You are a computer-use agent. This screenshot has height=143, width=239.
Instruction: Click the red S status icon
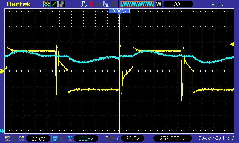[91, 4]
